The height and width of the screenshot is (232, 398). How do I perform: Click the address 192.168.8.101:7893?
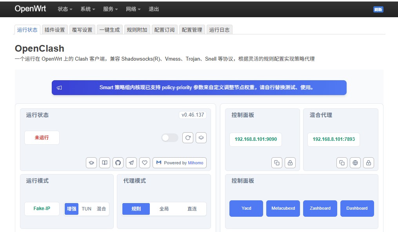point(334,139)
